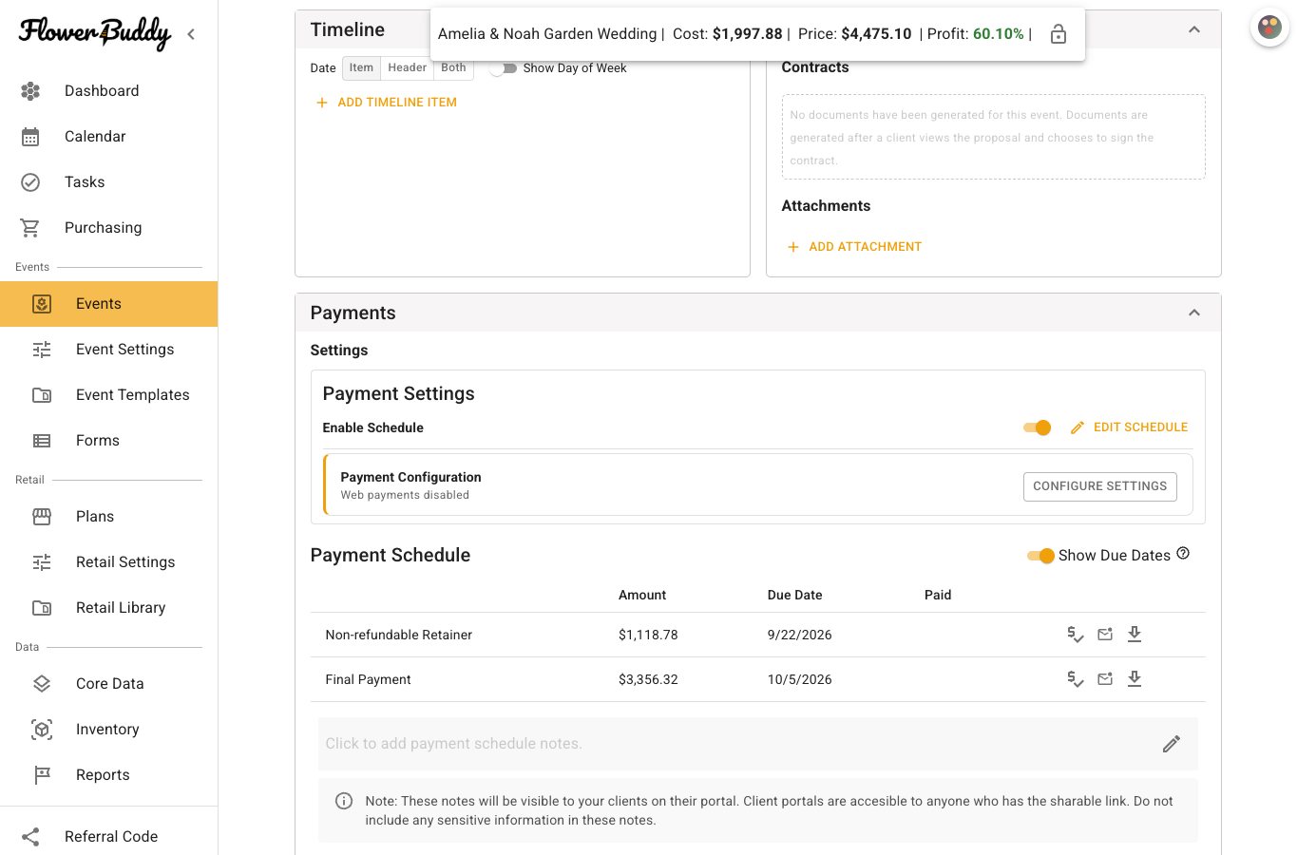Select Header date display option
This screenshot has width=1297, height=855.
[407, 68]
